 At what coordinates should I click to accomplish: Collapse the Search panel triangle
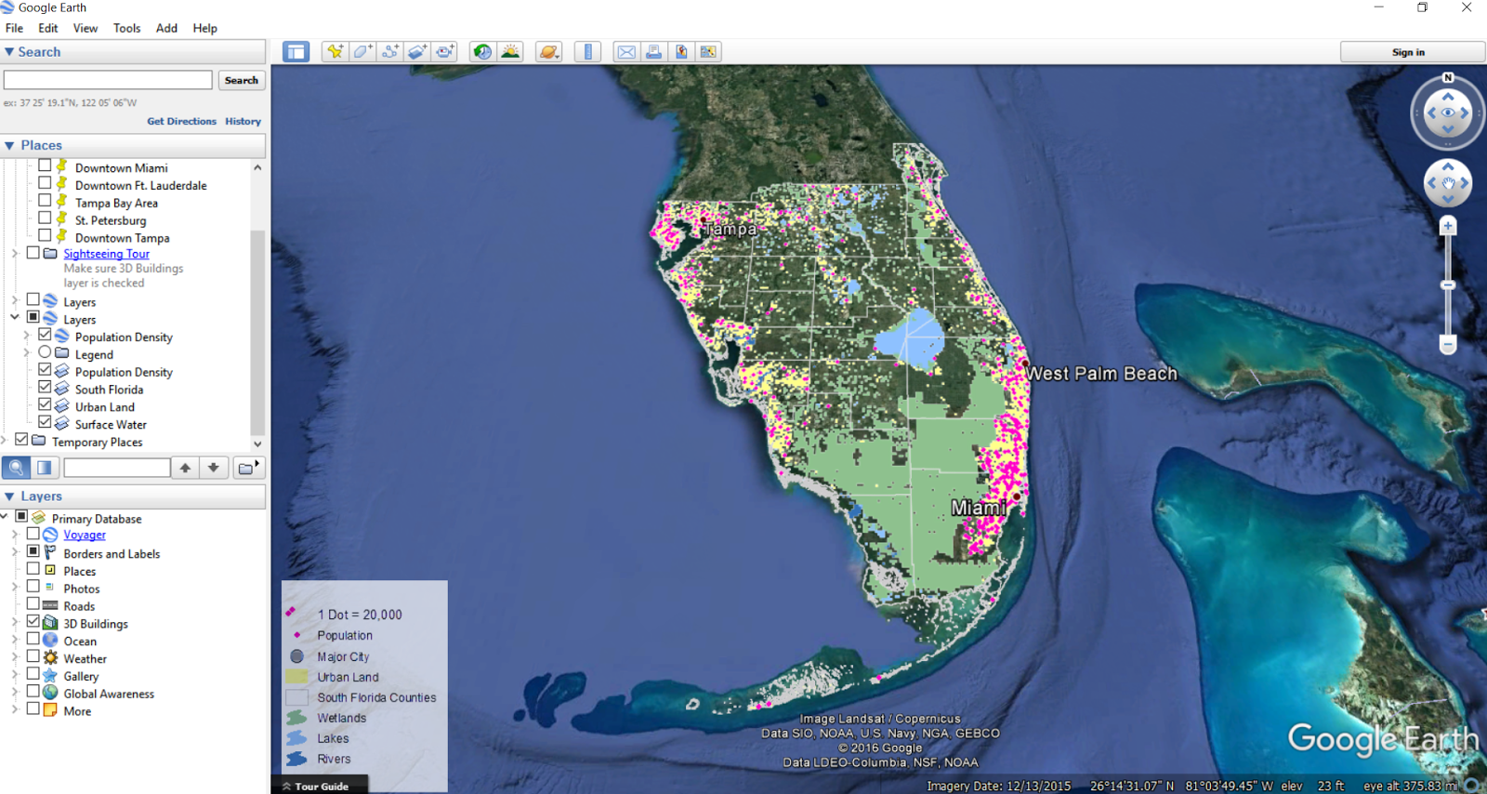coord(9,52)
